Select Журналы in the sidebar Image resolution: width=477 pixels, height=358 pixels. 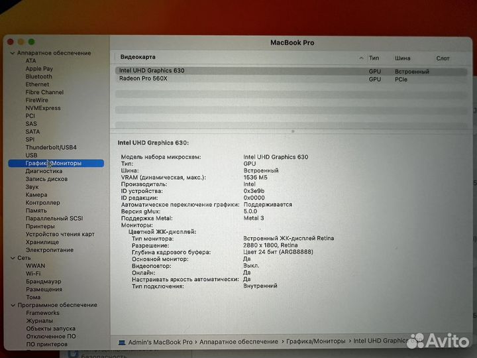pyautogui.click(x=39, y=321)
